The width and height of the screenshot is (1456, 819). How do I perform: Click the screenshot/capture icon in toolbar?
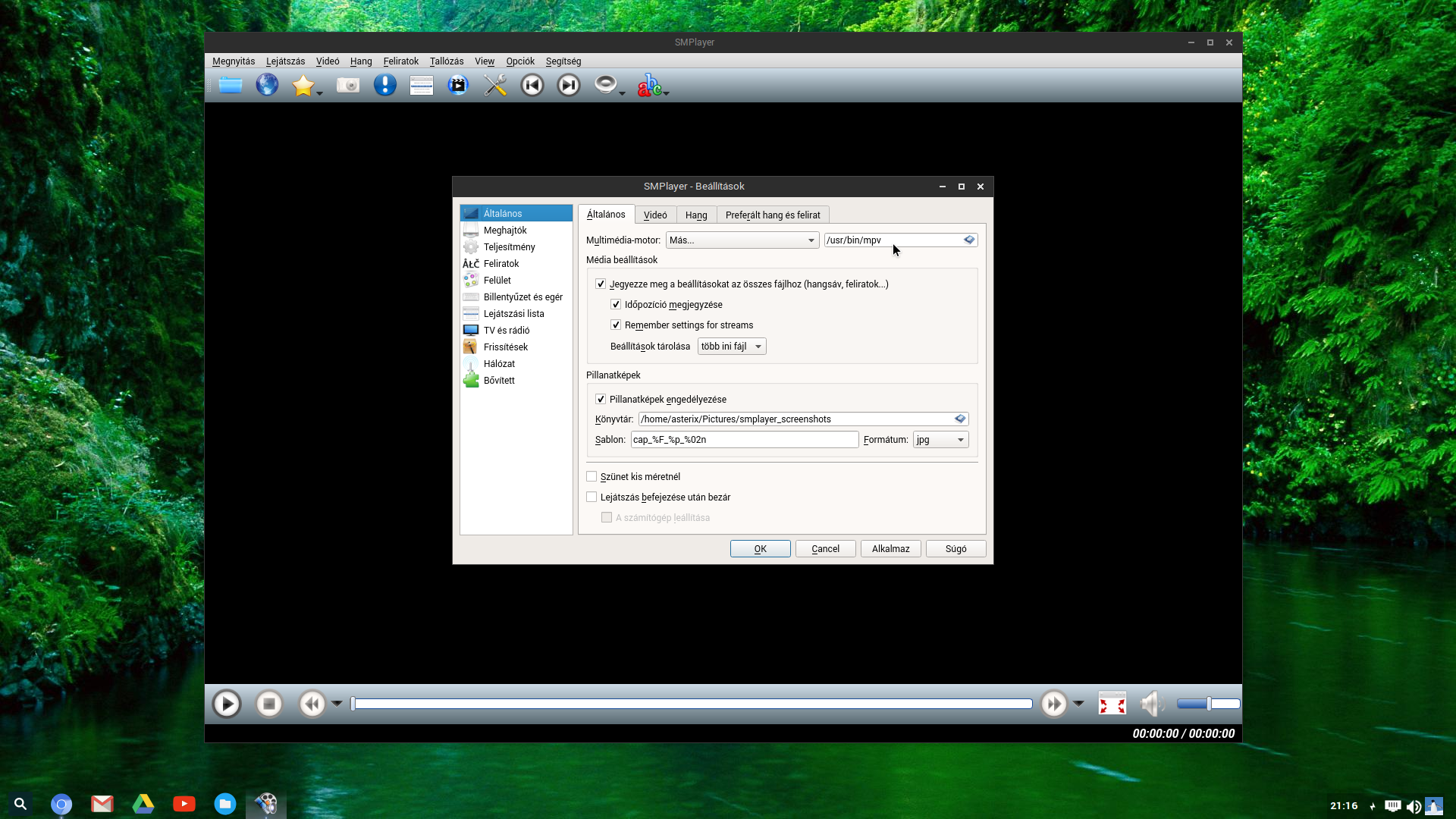click(348, 85)
